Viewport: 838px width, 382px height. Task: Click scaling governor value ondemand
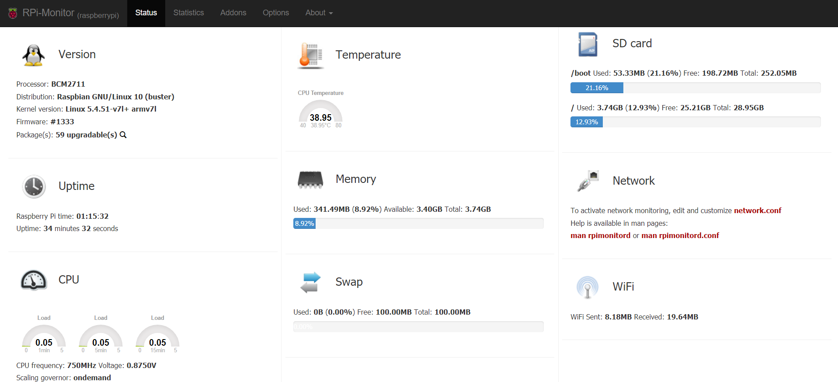click(92, 378)
